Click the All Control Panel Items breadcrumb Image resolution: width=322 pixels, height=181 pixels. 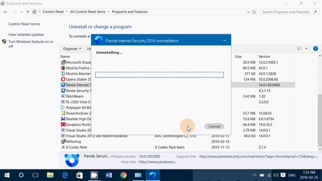88,12
